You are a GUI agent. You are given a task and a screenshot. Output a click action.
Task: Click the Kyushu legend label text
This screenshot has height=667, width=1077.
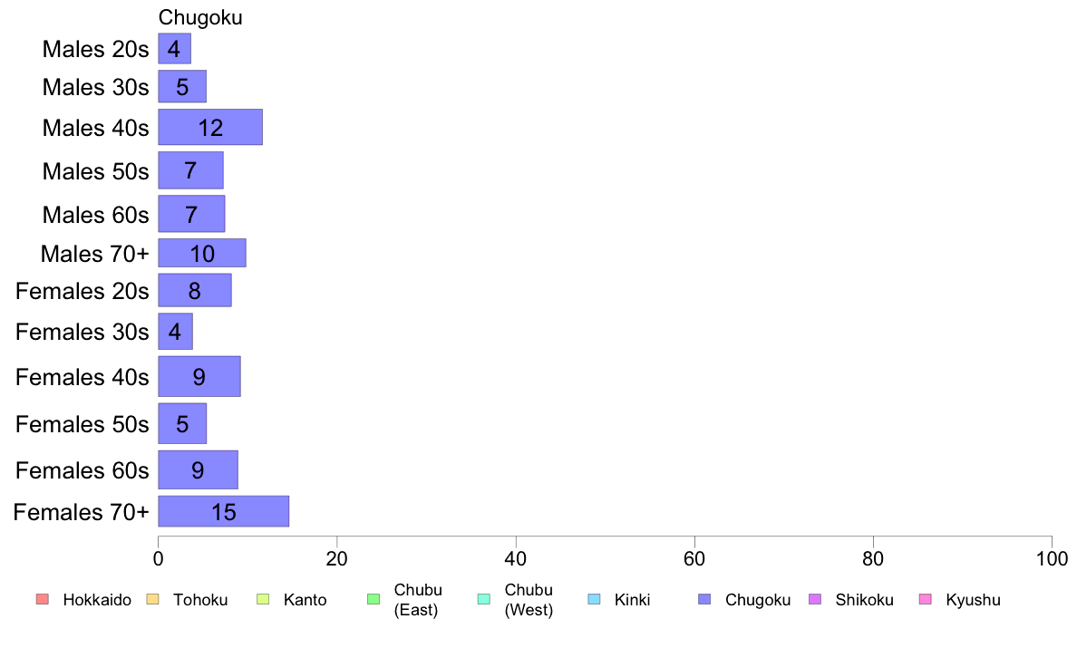pos(973,600)
